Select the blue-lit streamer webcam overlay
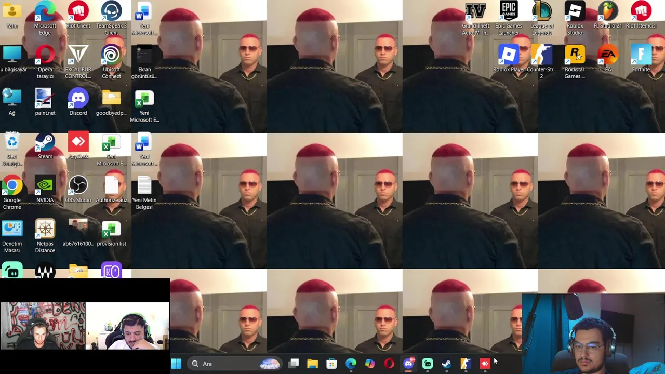 (x=593, y=333)
